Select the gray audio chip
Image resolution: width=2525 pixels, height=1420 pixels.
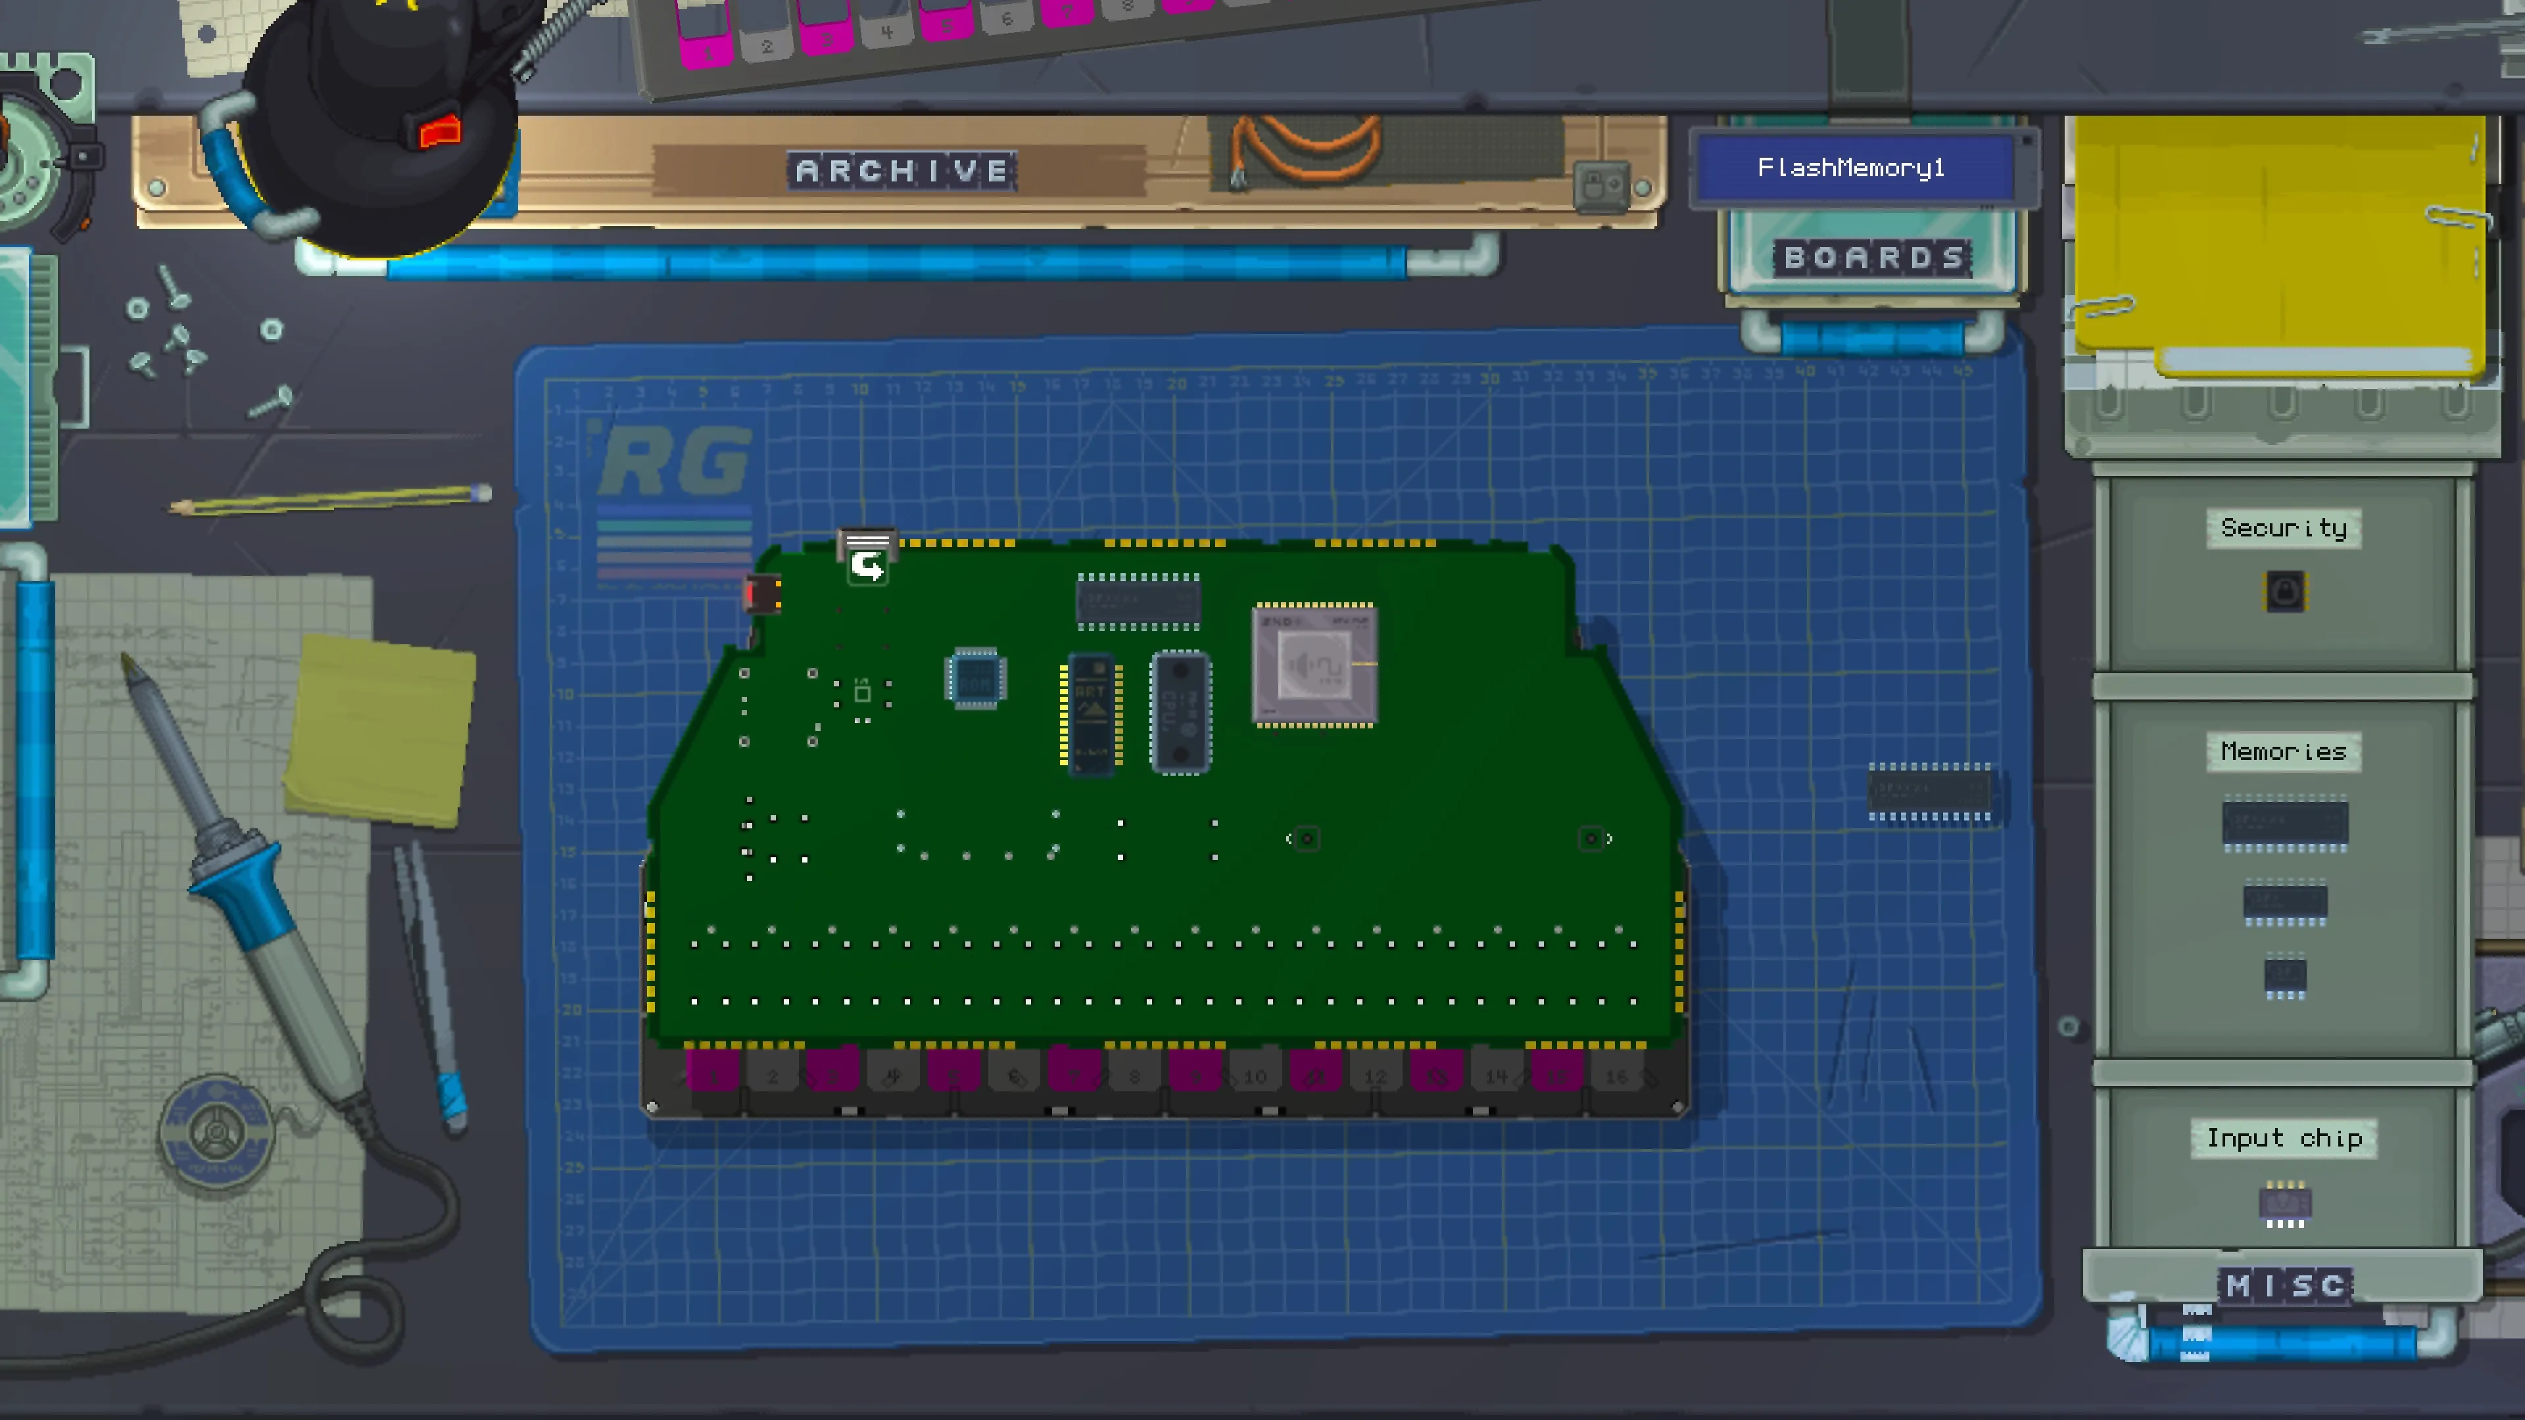(1314, 665)
